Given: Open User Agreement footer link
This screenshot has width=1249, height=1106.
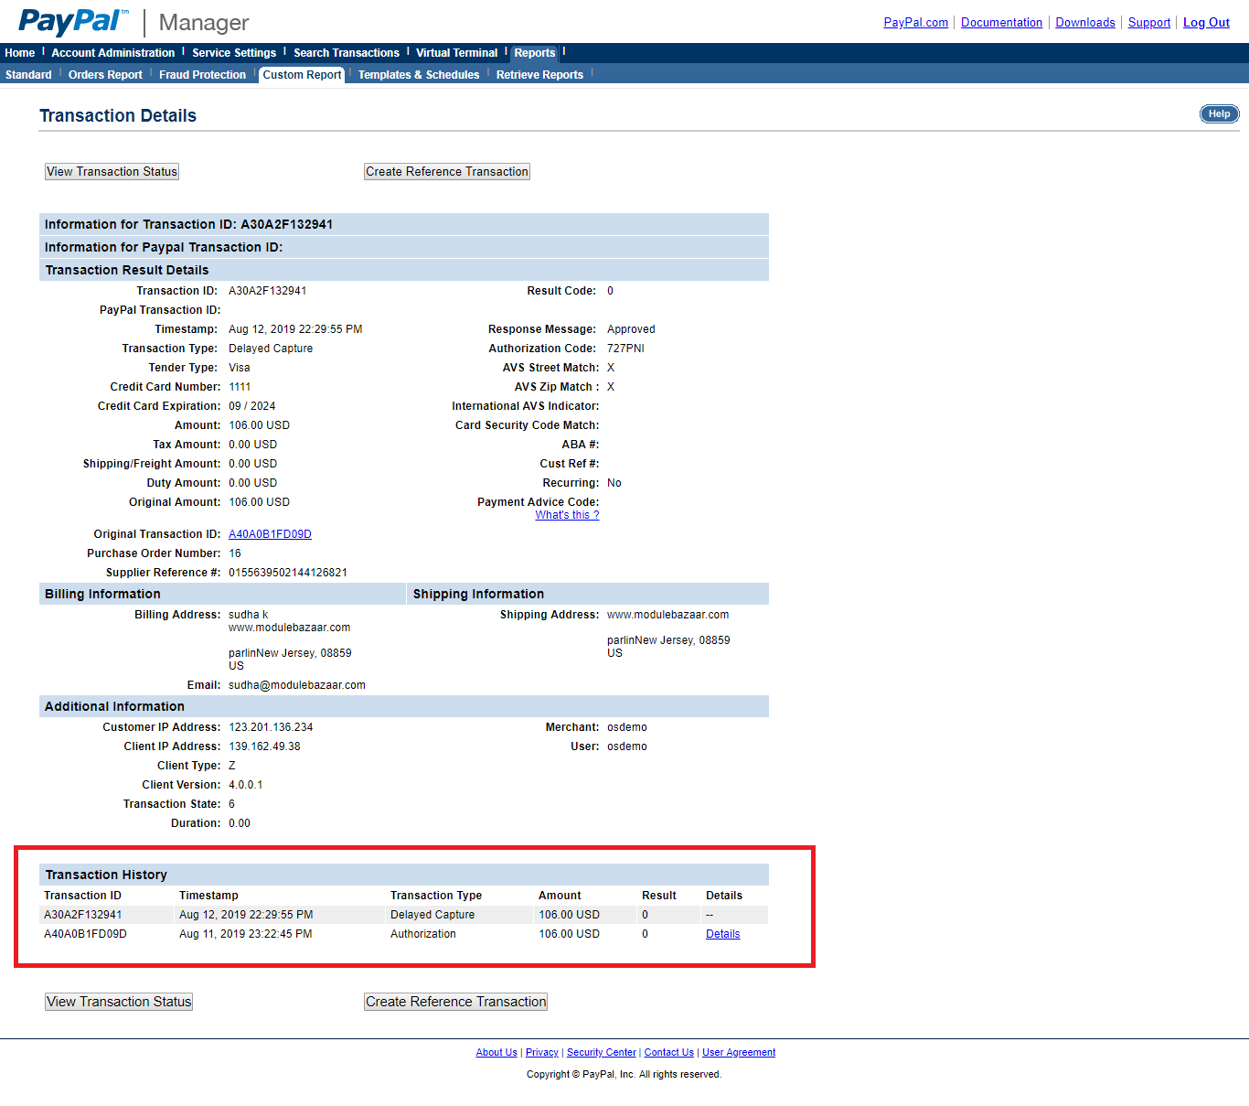Looking at the screenshot, I should click(x=739, y=1053).
